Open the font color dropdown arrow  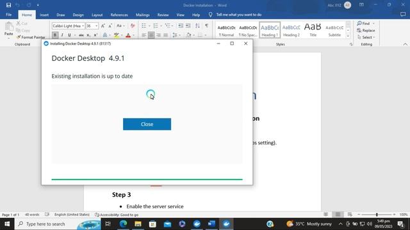click(133, 35)
